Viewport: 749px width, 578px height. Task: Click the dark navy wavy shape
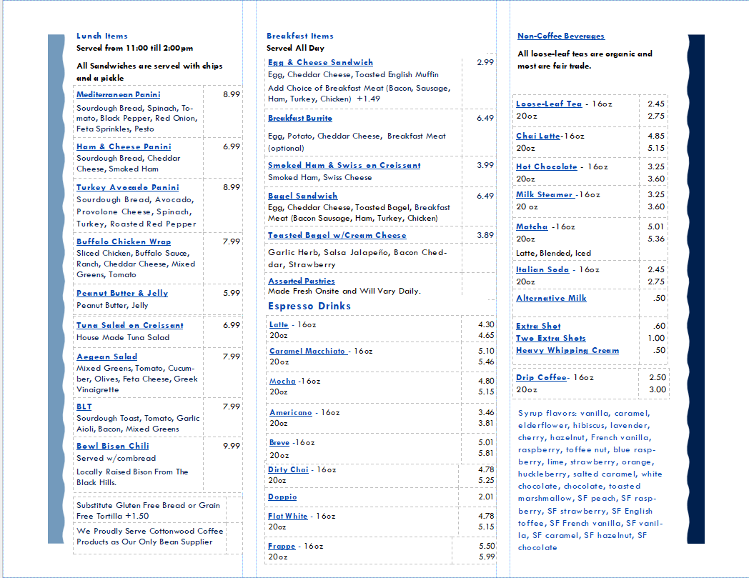695,286
